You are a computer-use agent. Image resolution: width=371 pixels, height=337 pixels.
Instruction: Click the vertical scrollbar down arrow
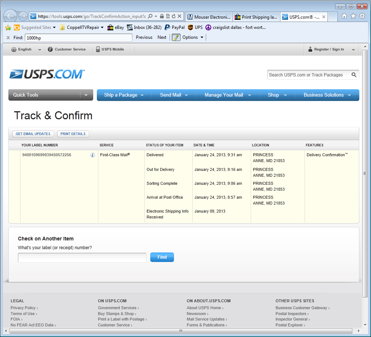pos(365,325)
